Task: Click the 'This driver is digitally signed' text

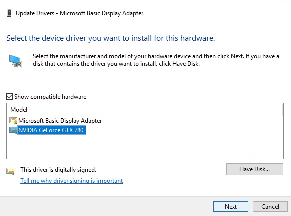Action: [x=58, y=170]
